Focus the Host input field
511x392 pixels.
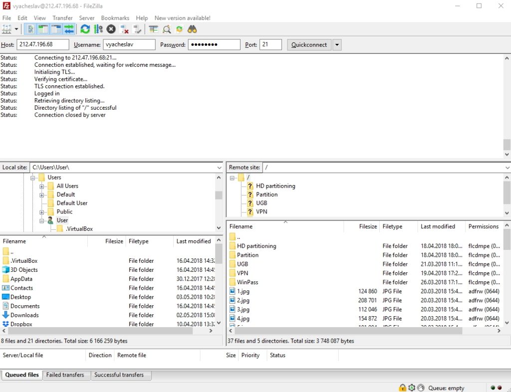(43, 44)
